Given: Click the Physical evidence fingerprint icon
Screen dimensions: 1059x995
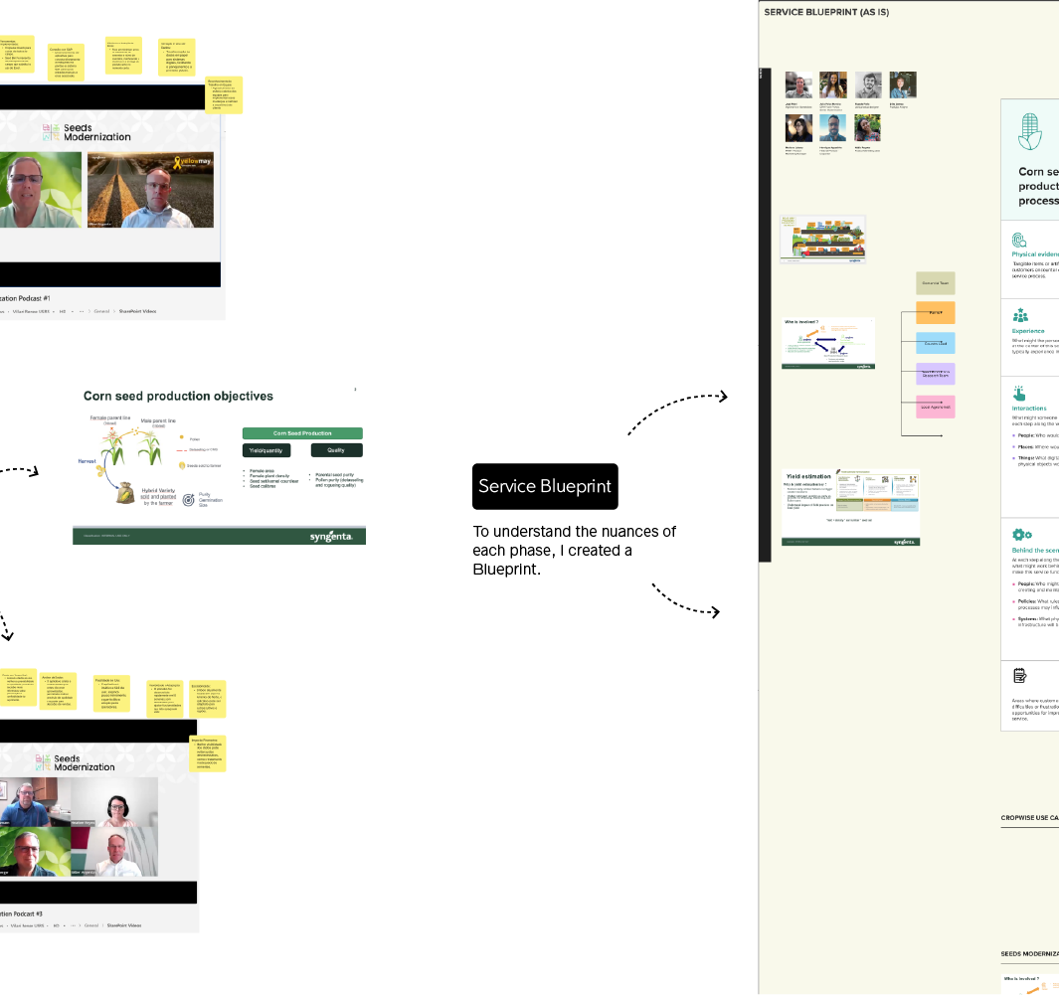Looking at the screenshot, I should click(1019, 240).
